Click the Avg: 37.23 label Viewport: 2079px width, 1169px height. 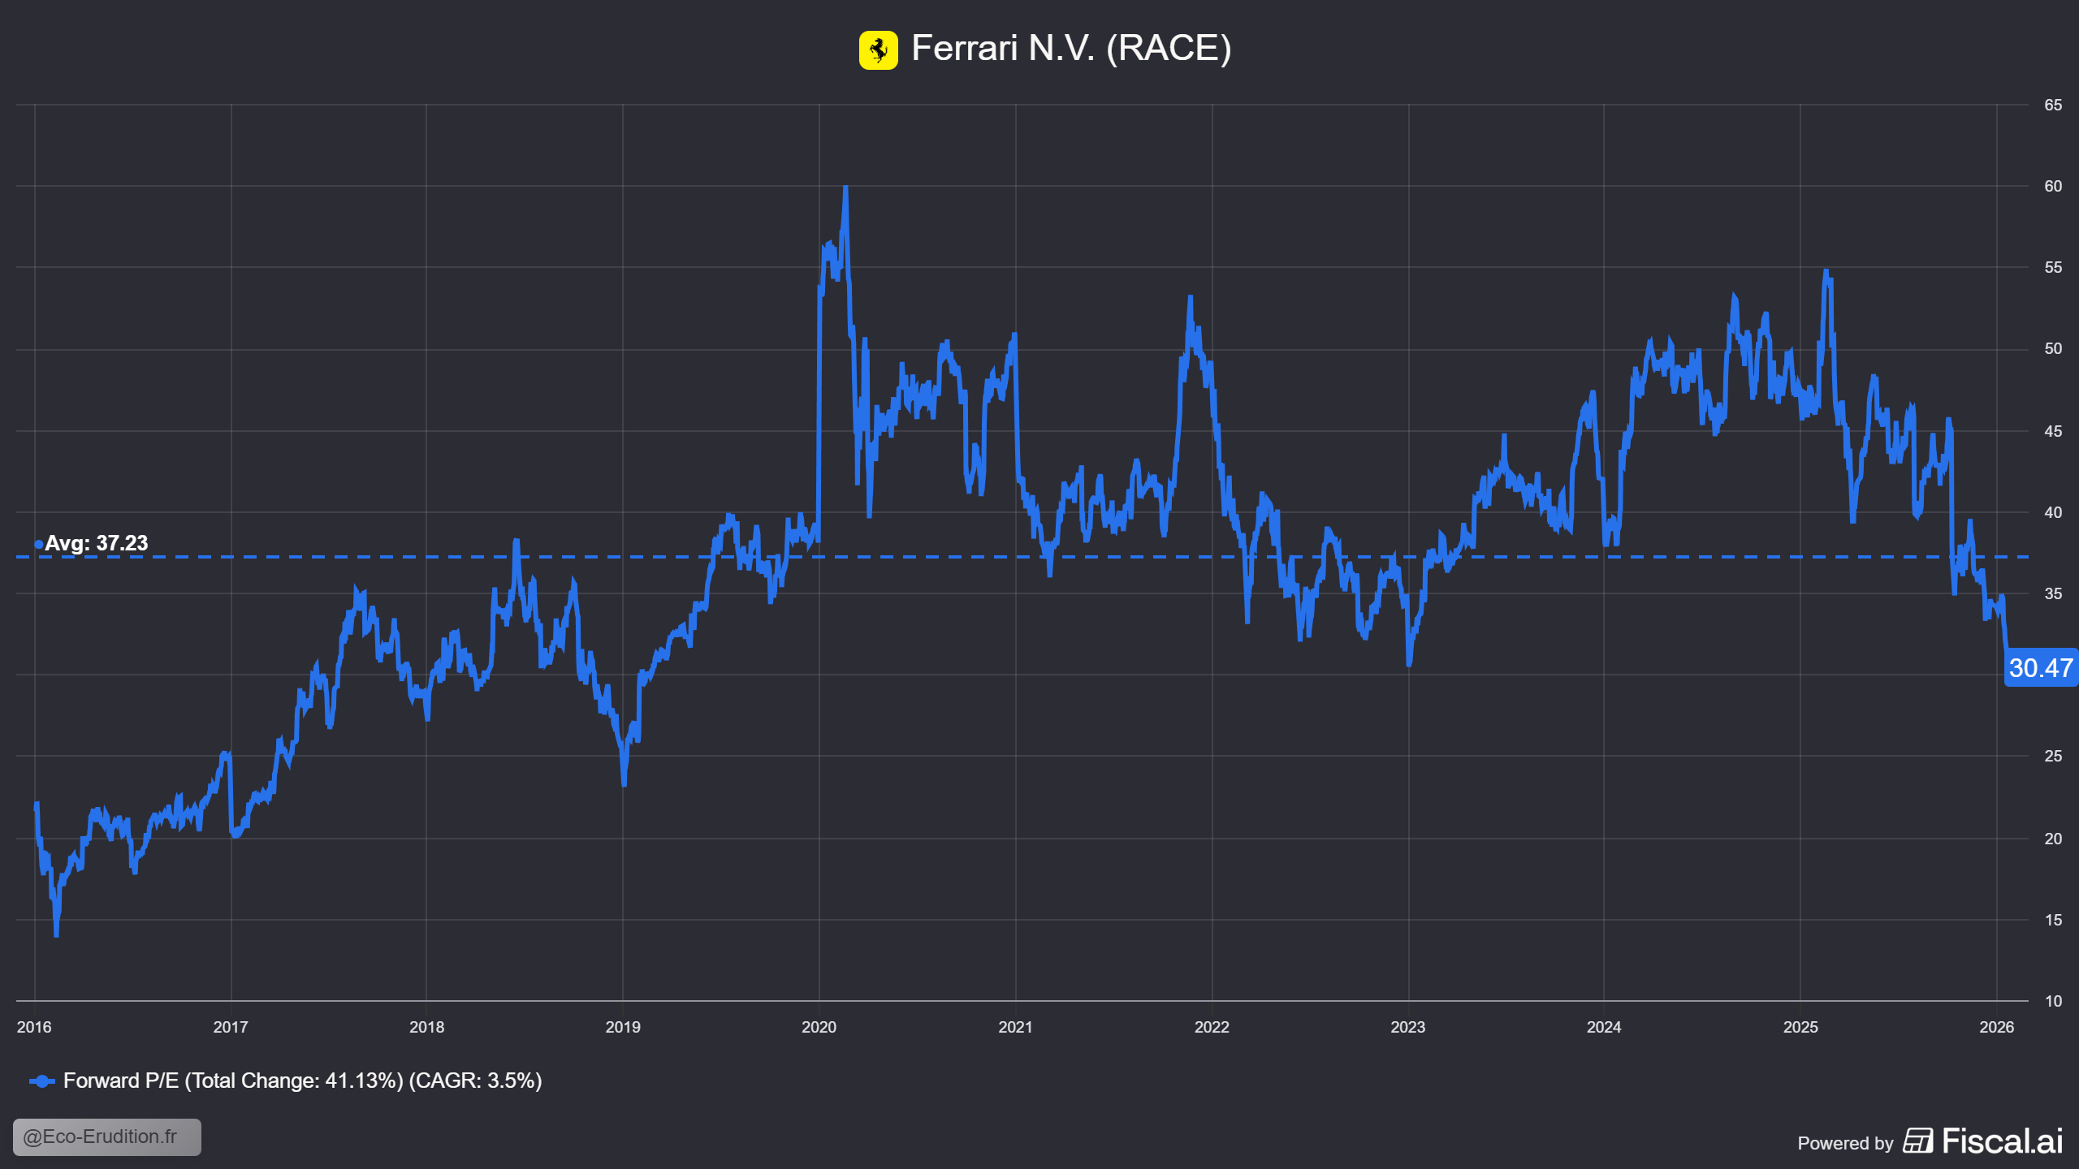[97, 543]
